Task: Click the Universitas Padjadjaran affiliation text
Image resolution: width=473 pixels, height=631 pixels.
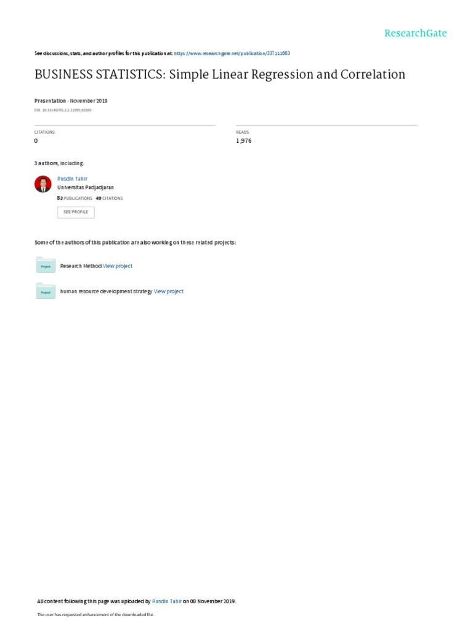Action: click(x=85, y=187)
